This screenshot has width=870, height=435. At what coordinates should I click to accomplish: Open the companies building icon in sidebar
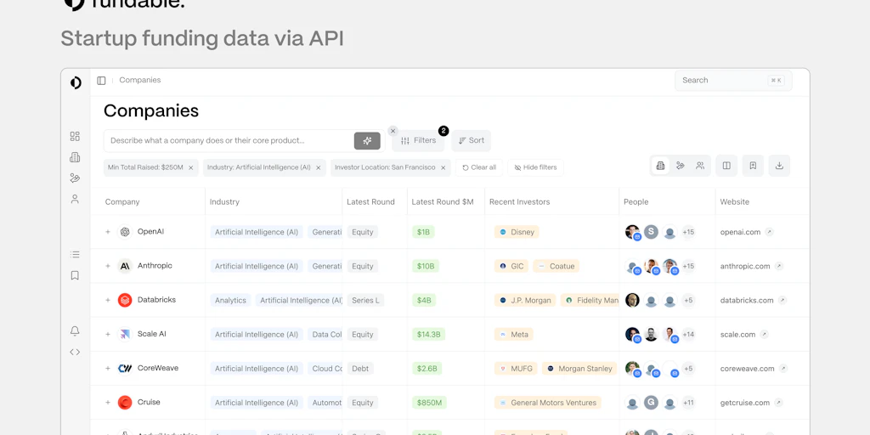pyautogui.click(x=75, y=157)
